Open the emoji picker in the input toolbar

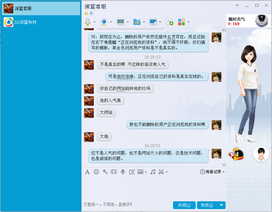(x=96, y=172)
